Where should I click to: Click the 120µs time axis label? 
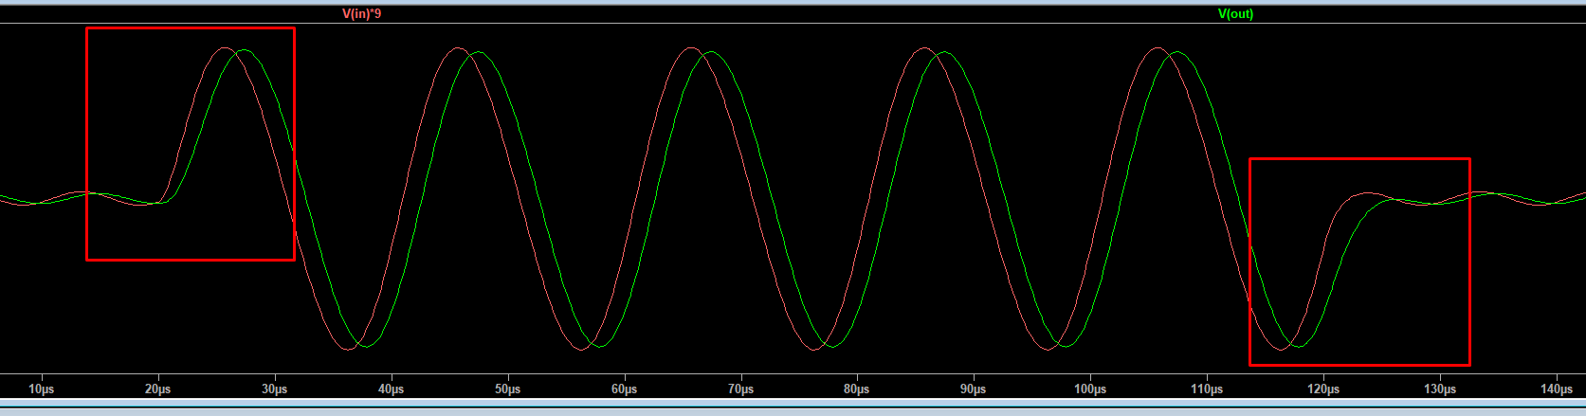click(1323, 389)
